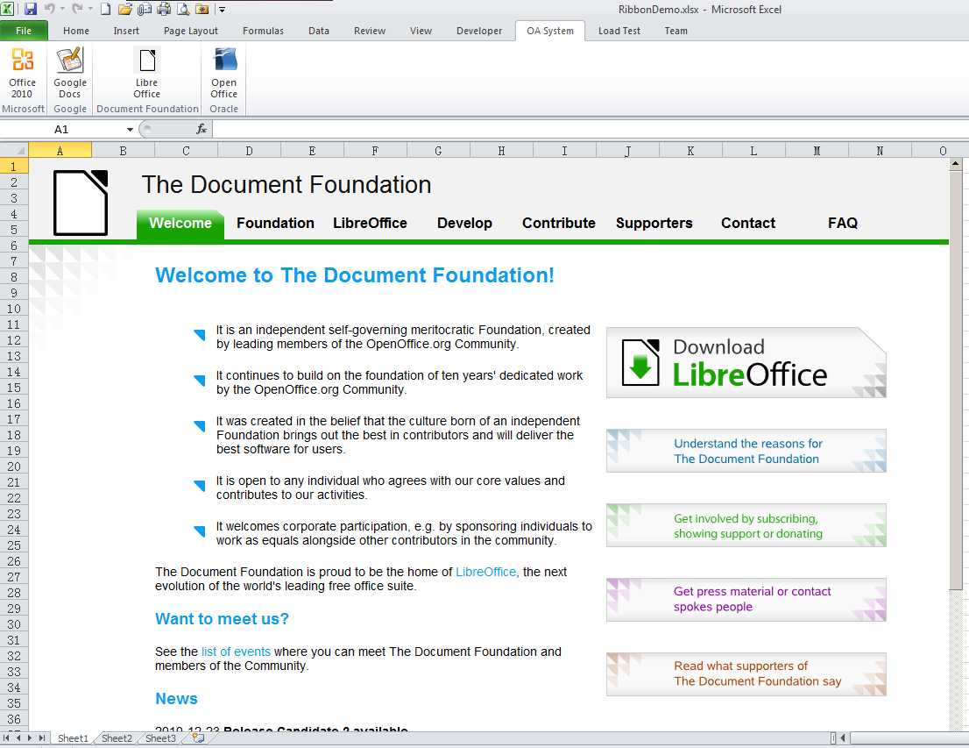Click the Excel application icon in title bar
Screen dimensions: 969x748
[7, 9]
